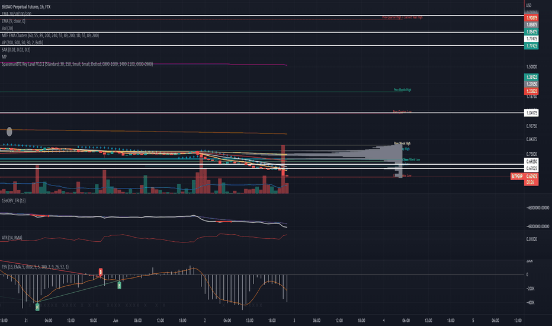
Task: Click the 1.27650 gray price label
Action: pos(531,84)
